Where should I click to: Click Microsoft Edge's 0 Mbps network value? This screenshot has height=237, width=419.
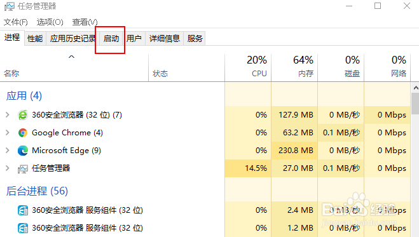tap(392, 150)
